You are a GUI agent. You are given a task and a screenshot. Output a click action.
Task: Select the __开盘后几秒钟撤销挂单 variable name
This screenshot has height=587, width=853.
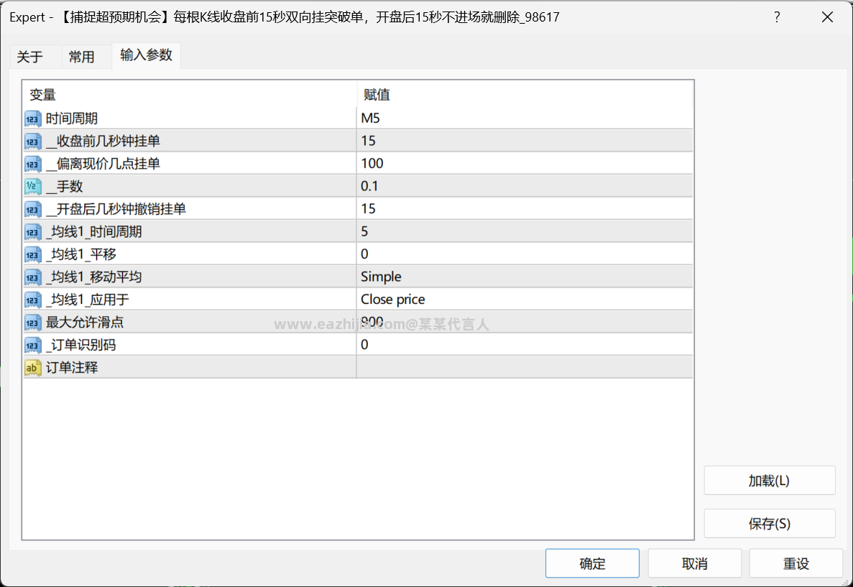coord(116,210)
